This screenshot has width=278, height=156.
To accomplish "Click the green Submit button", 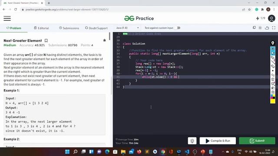I will [257, 141].
